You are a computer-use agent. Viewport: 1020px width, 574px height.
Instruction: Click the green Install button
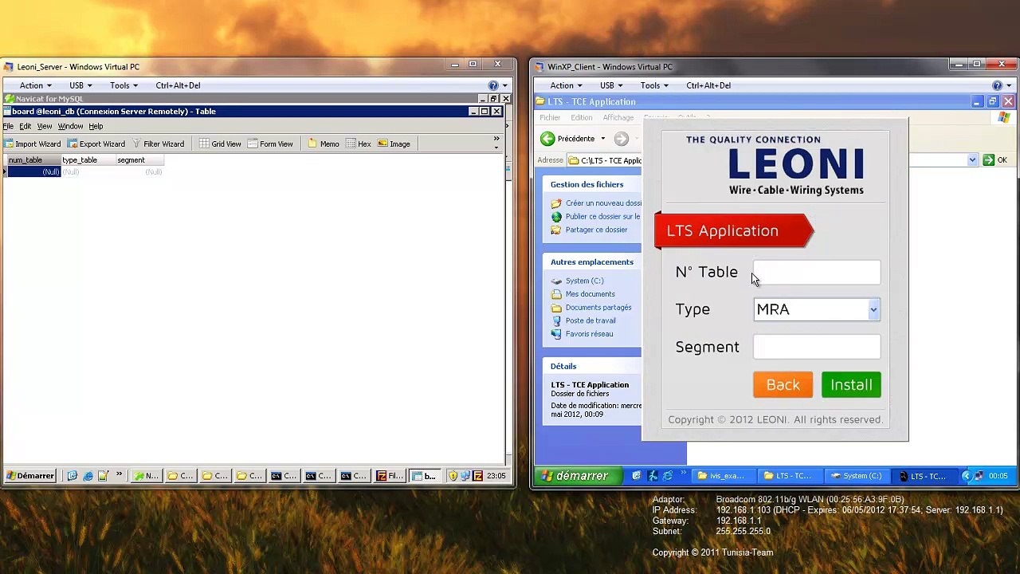pos(851,385)
